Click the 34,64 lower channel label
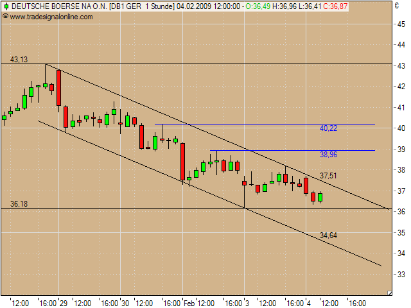Screen dimensions: 411x308 [x=328, y=235]
